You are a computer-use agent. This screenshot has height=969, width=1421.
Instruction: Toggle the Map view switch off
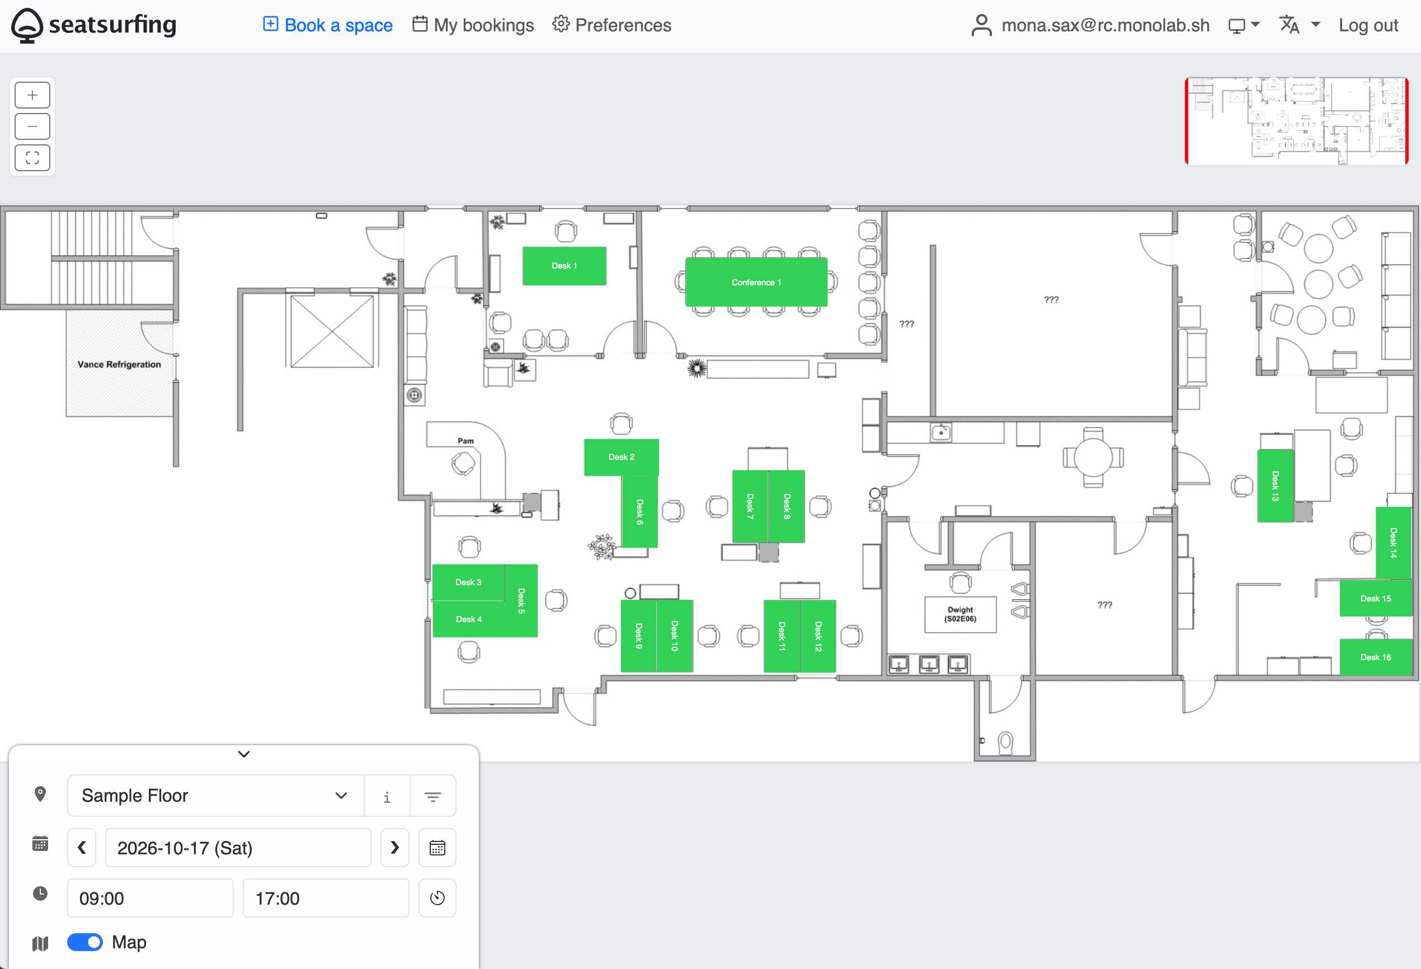coord(85,942)
